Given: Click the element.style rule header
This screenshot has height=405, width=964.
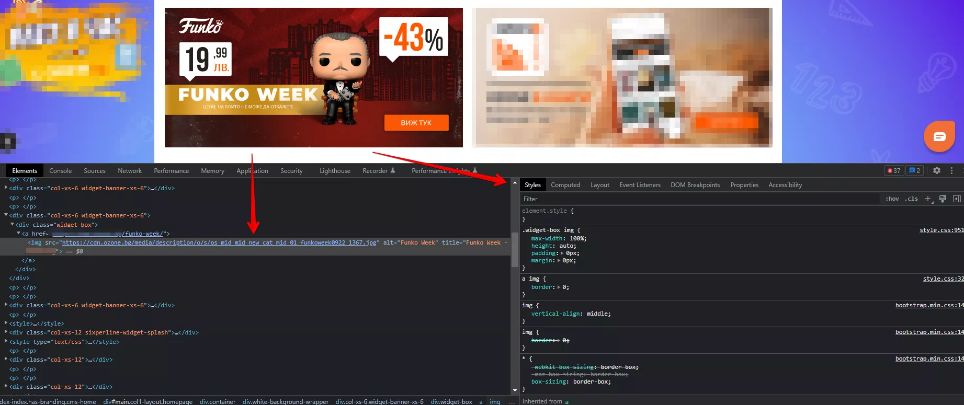Looking at the screenshot, I should (548, 211).
